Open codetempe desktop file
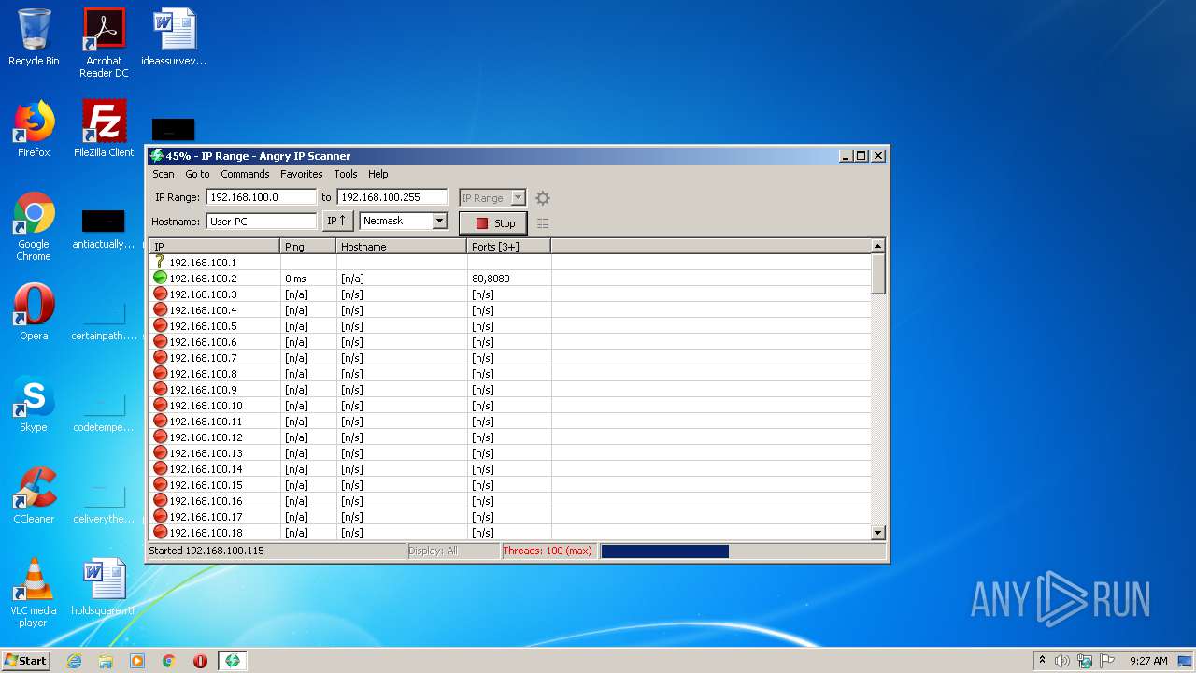1196x673 pixels. point(104,409)
